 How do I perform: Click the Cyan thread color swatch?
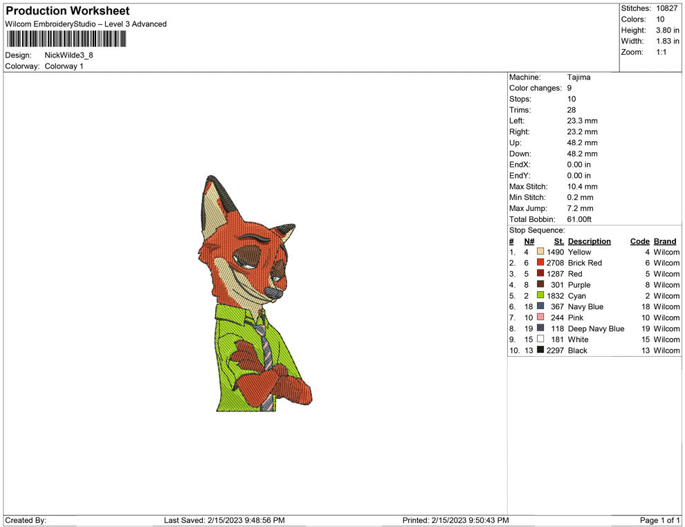click(x=540, y=295)
